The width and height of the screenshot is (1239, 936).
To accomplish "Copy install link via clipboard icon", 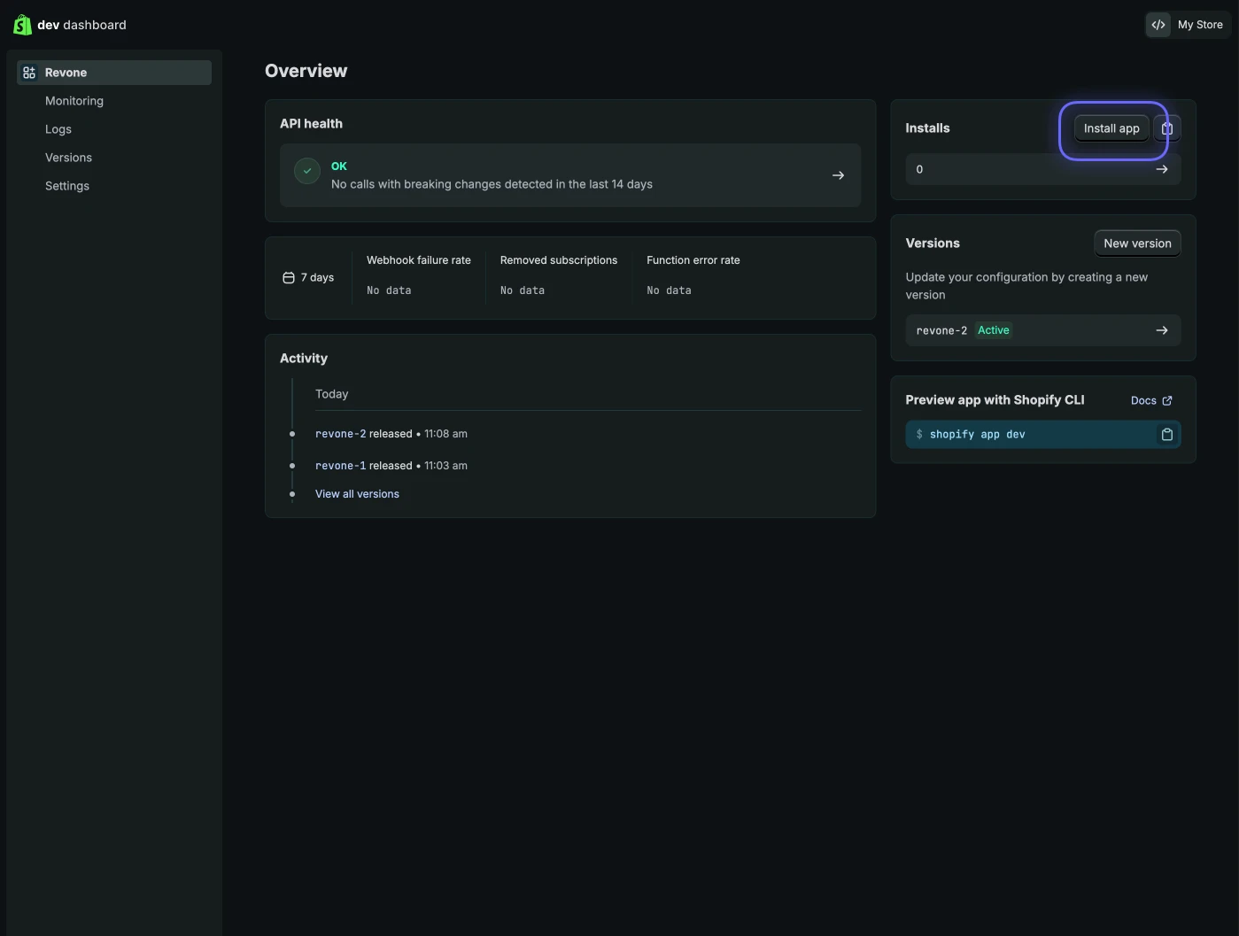I will [1167, 128].
